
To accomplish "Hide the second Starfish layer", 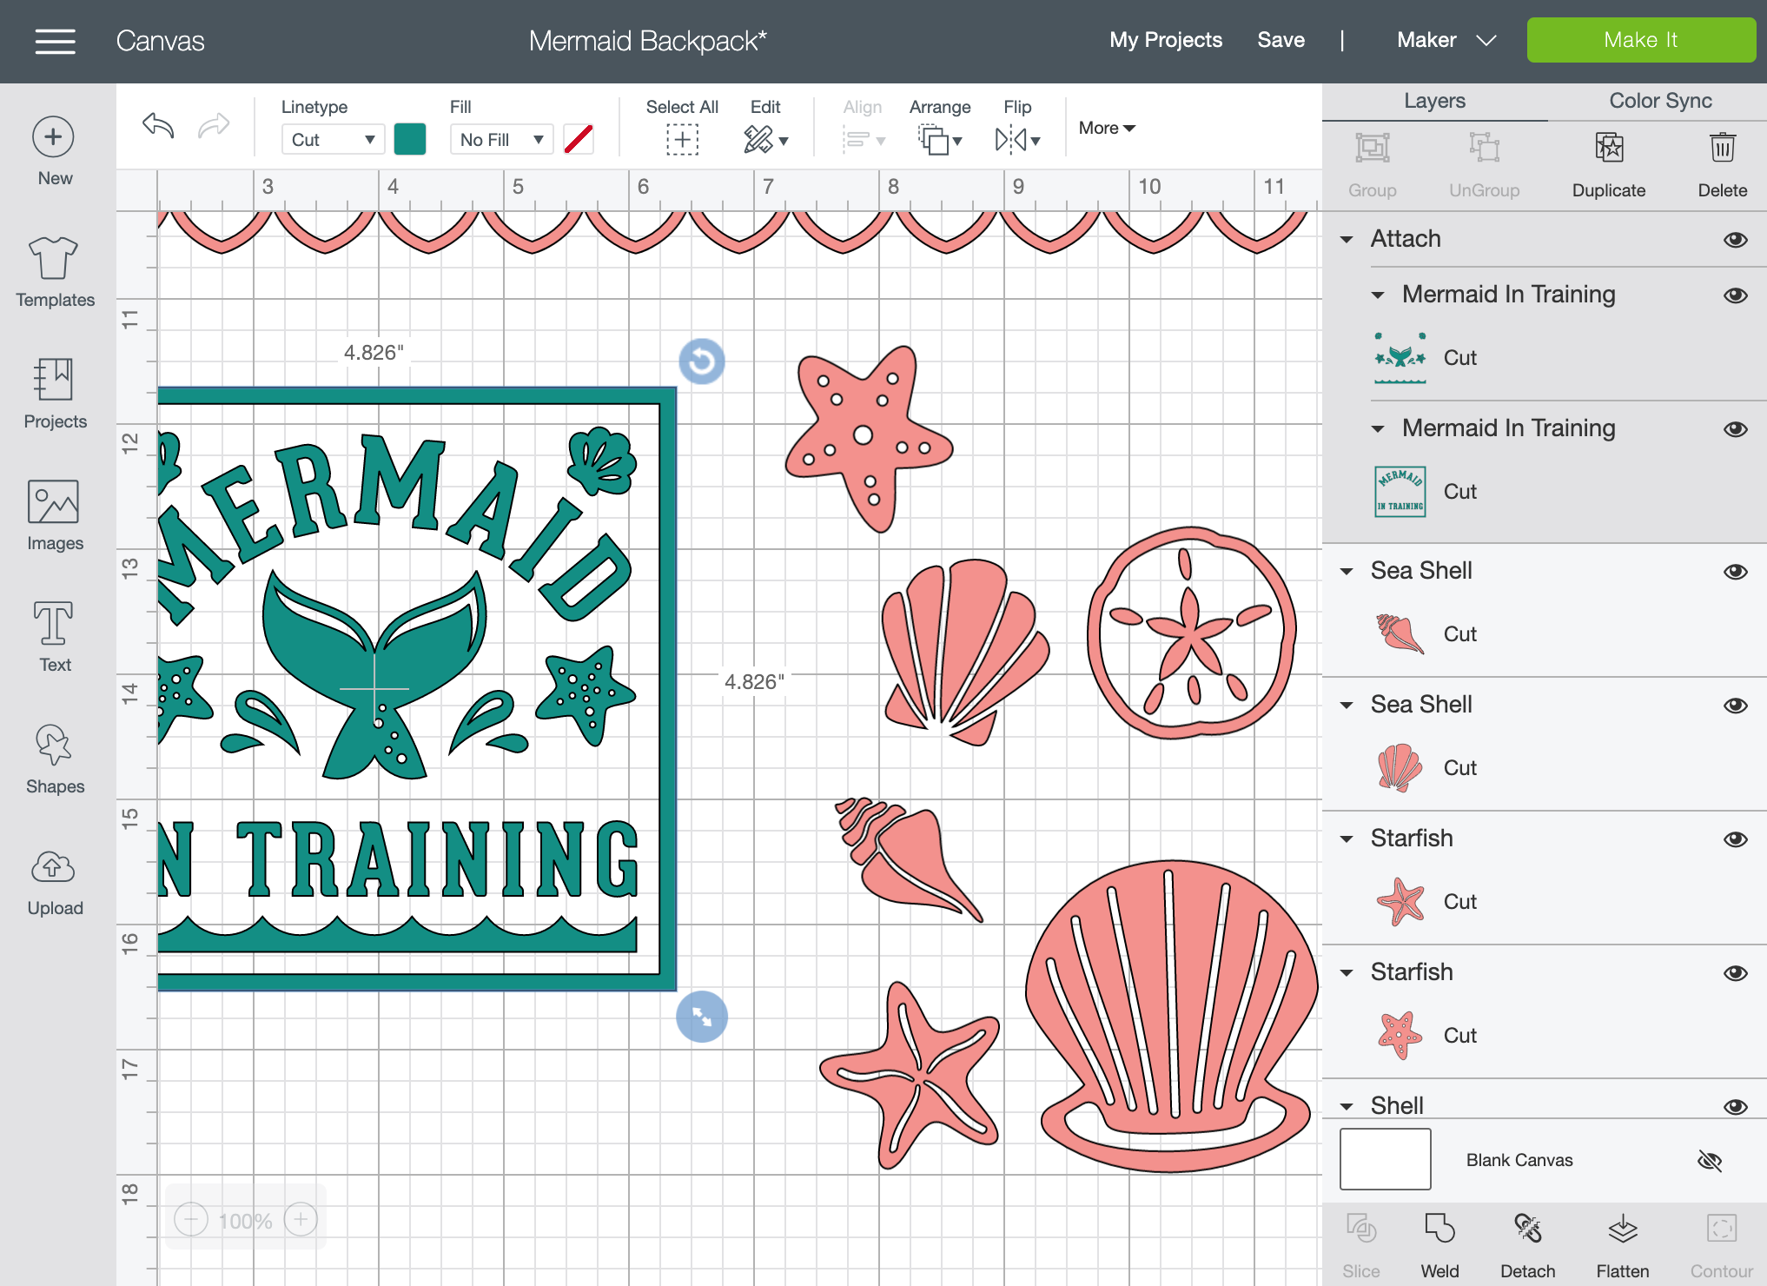I will (1735, 973).
